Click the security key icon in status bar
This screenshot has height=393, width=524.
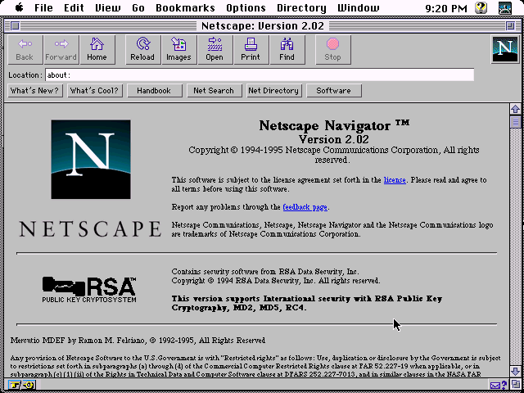[x=21, y=385]
